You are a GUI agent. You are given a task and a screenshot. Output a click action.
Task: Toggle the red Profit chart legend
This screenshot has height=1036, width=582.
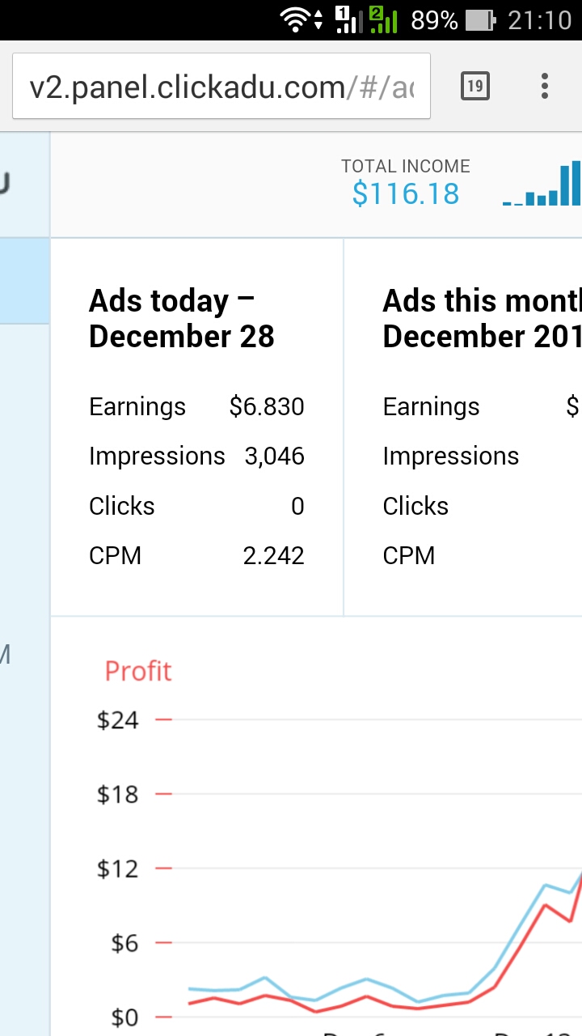(x=138, y=671)
